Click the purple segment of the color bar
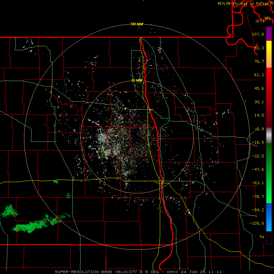The height and width of the screenshot is (274, 274). click(x=269, y=34)
